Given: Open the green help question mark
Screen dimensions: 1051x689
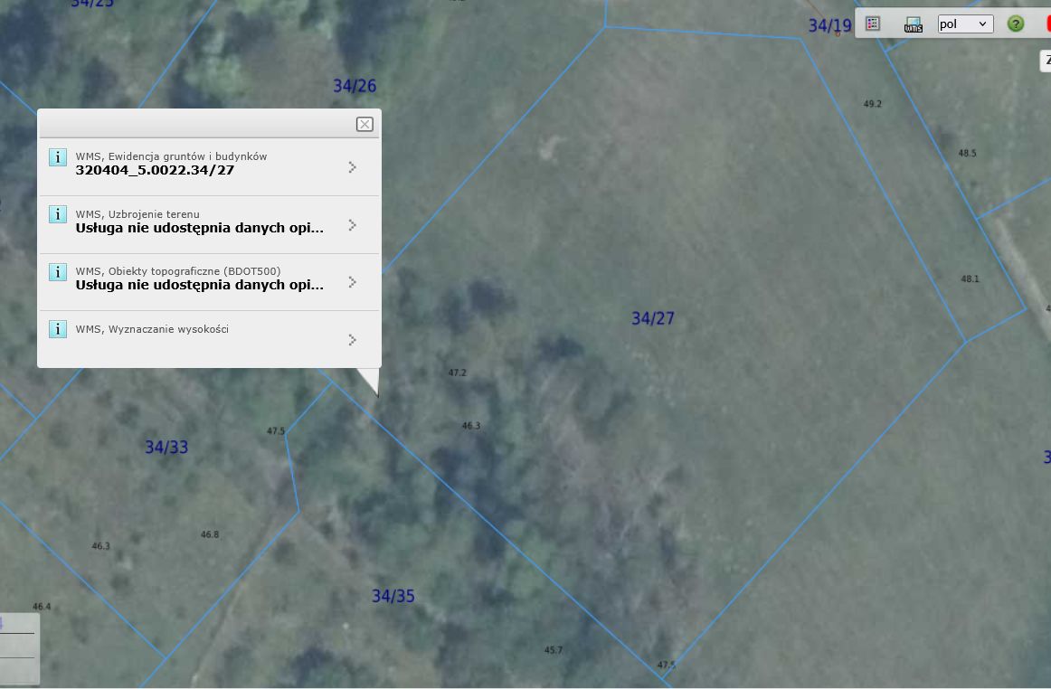Looking at the screenshot, I should pyautogui.click(x=1016, y=24).
